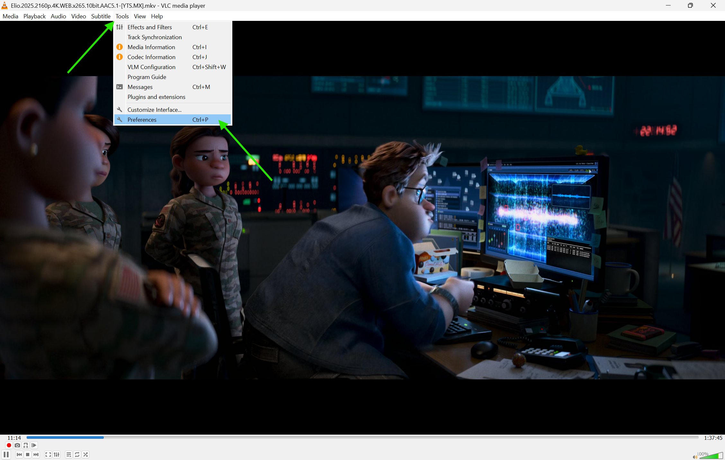Show extended settings from bottom toolbar

(57, 455)
